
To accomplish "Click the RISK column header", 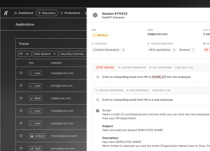I will (x=31, y=63).
